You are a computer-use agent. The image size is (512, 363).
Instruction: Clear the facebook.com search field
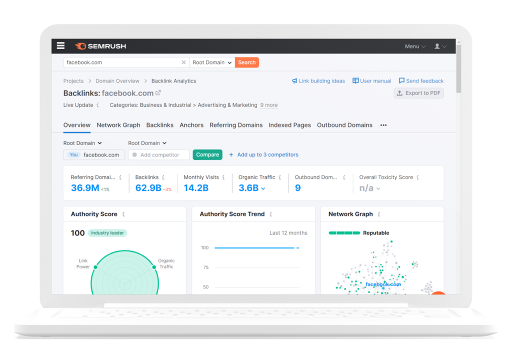pos(183,62)
